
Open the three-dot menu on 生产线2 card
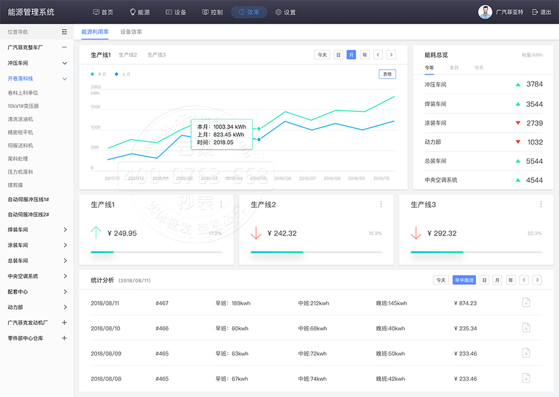coord(381,204)
